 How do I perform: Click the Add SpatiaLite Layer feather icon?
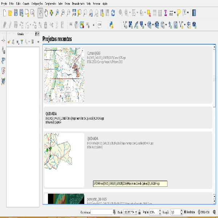pyautogui.click(x=136, y=25)
